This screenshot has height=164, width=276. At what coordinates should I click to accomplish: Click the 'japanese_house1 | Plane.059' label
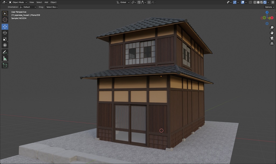(27, 15)
